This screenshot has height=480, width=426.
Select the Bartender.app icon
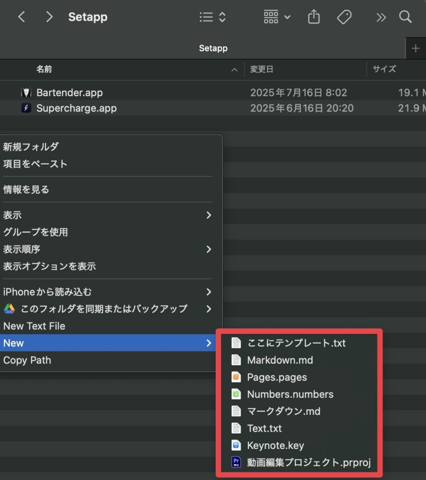tap(26, 92)
